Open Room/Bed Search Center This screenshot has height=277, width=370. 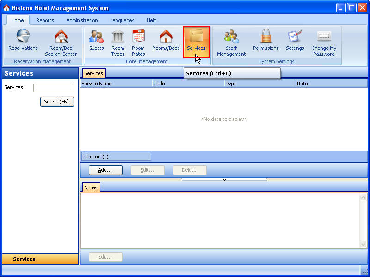(x=61, y=42)
